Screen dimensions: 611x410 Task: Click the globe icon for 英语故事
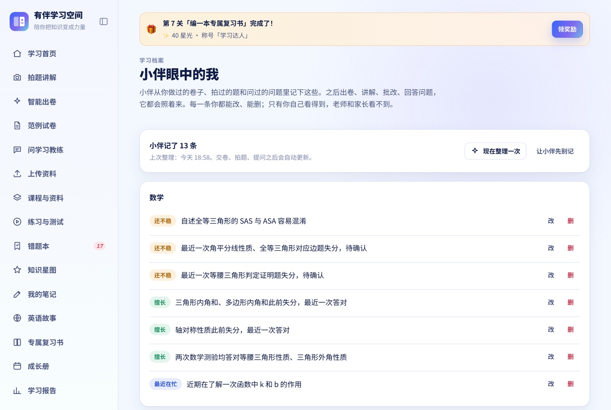[x=17, y=318]
